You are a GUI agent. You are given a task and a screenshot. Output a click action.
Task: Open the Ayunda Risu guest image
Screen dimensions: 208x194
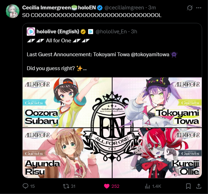(67, 153)
